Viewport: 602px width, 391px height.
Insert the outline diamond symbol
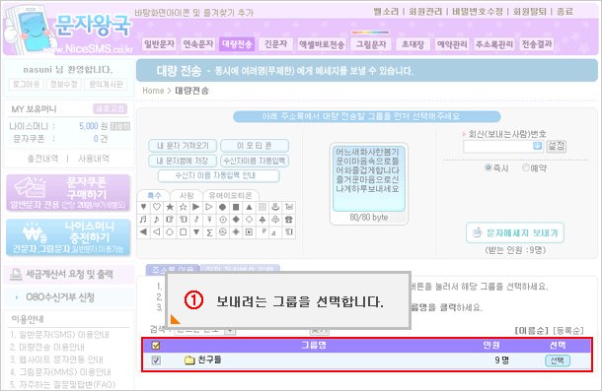tap(249, 220)
